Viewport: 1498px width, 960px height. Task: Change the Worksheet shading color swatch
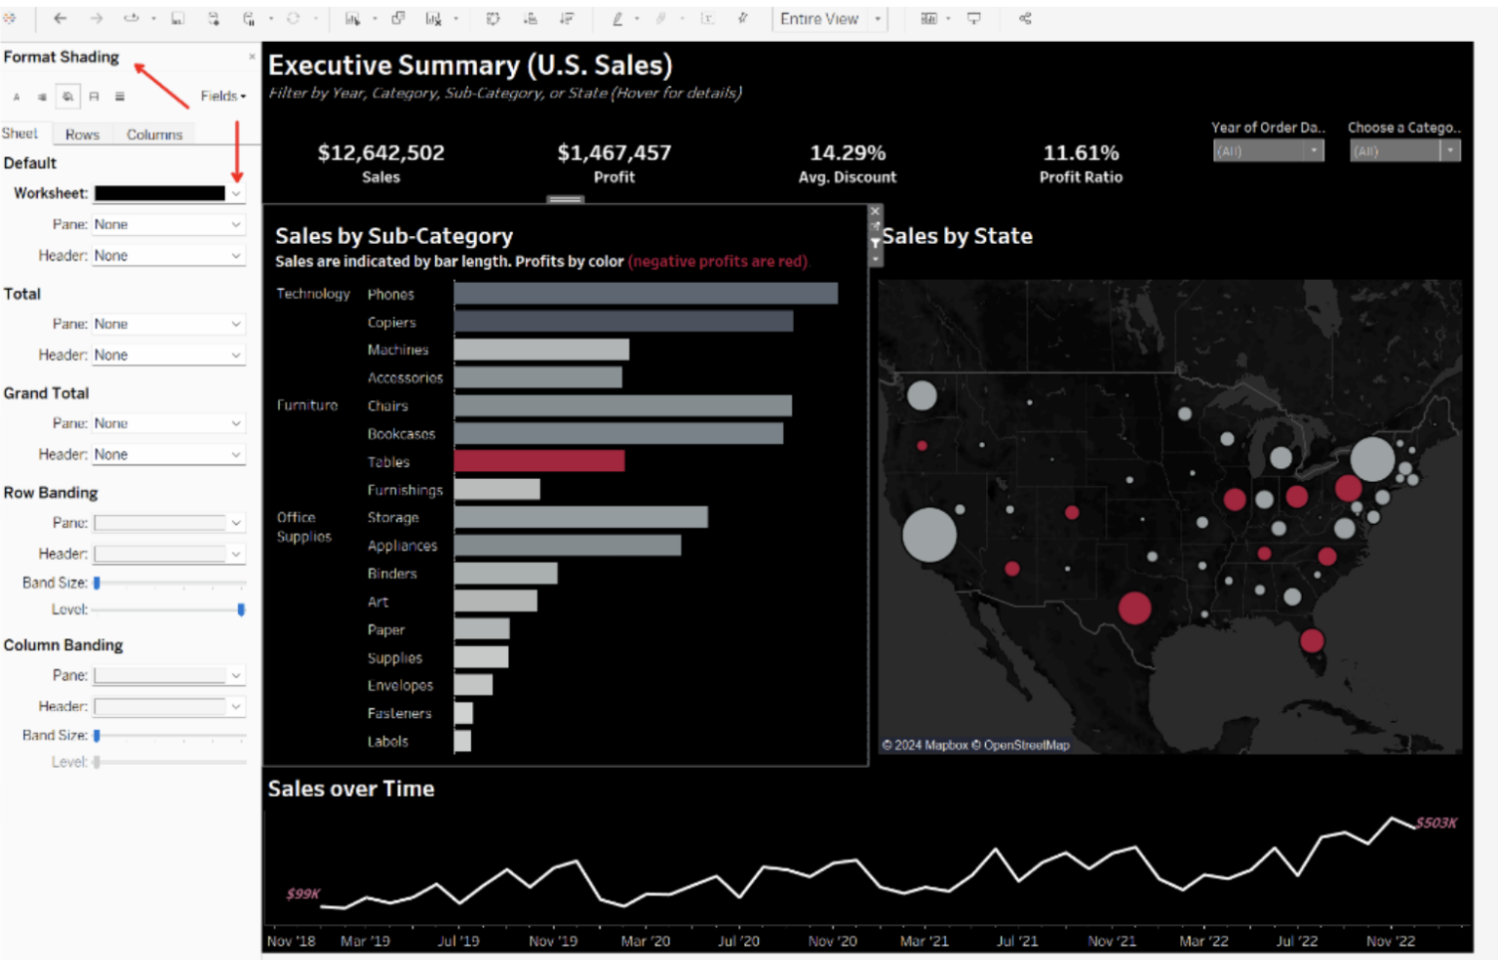[x=161, y=192]
